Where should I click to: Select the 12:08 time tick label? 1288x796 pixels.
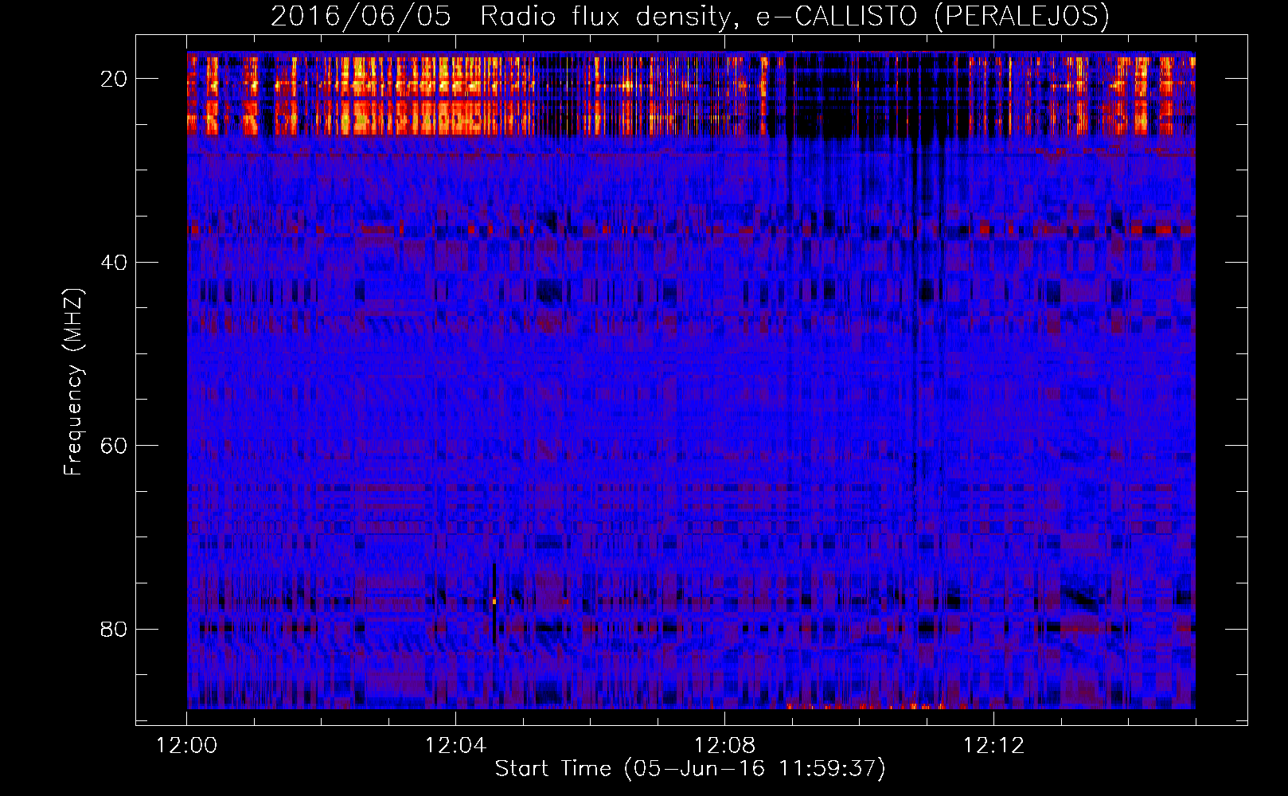(724, 746)
